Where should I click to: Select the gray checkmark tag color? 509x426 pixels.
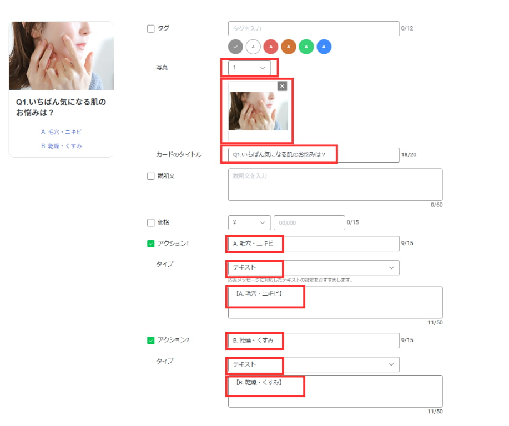tap(236, 47)
